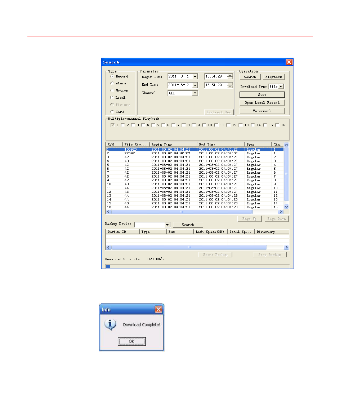Click the Device ID column header
The image size is (344, 417).
123,232
